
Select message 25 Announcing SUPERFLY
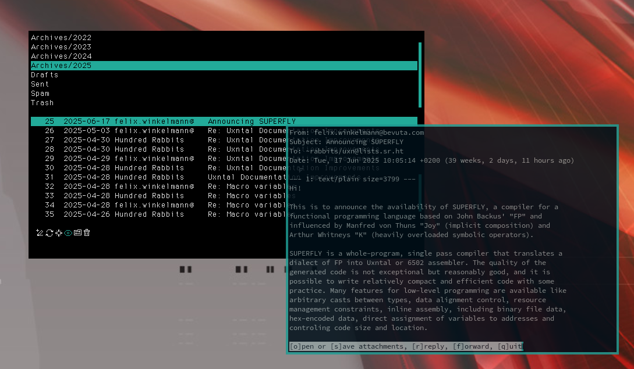[163, 121]
